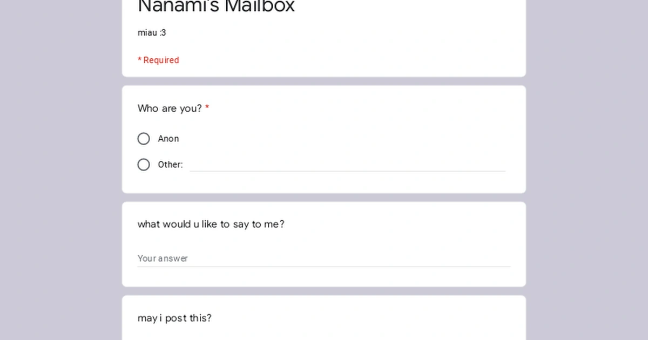The height and width of the screenshot is (340, 648).
Task: Choose the "Other:" option for Who are you
Action: pos(144,165)
